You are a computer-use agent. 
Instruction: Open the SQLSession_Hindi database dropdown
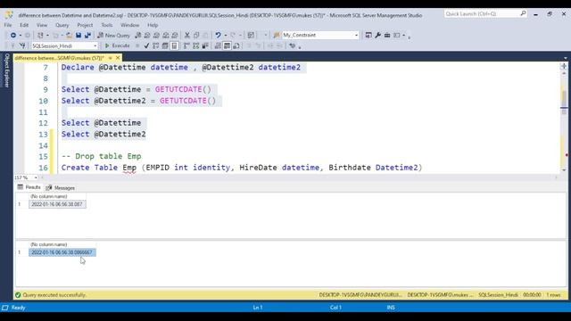95,45
